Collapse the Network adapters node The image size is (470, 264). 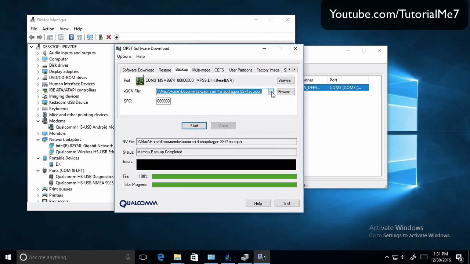click(38, 140)
